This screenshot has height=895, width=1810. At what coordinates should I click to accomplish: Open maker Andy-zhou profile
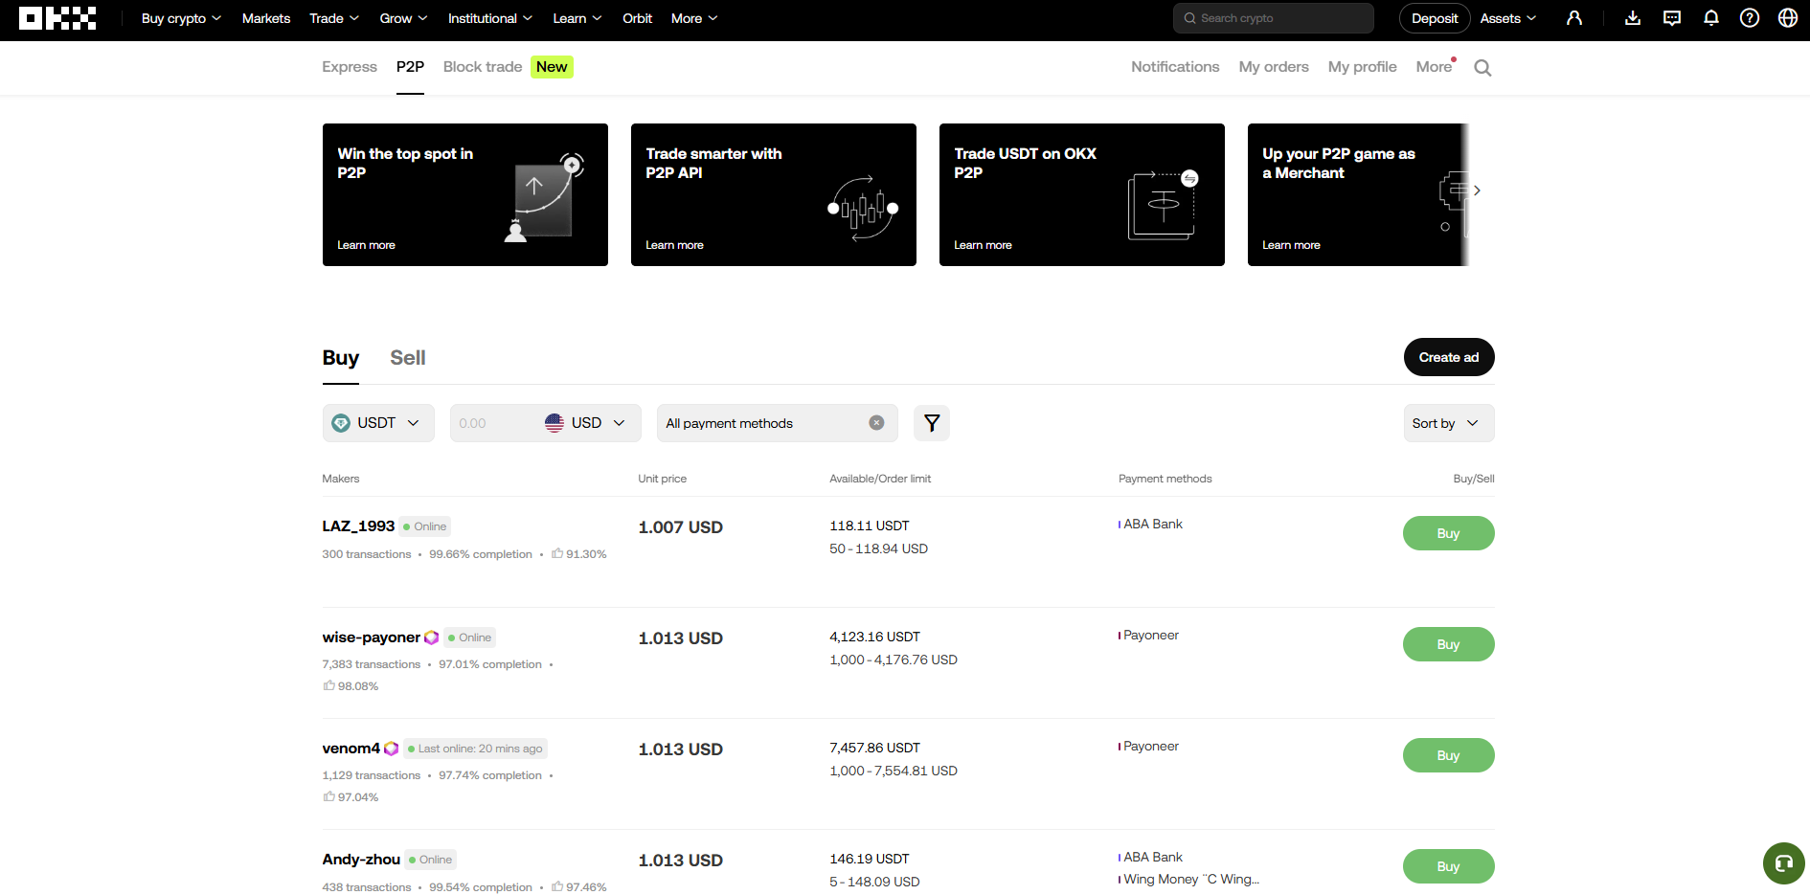[x=361, y=860]
